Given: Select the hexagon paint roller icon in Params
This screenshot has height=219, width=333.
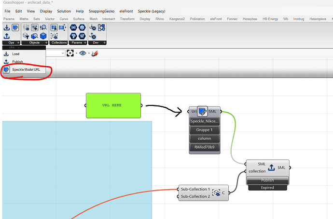Looking at the screenshot, I should tap(73, 36).
